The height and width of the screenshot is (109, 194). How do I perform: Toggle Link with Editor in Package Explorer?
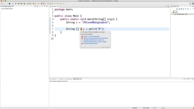pos(37,6)
